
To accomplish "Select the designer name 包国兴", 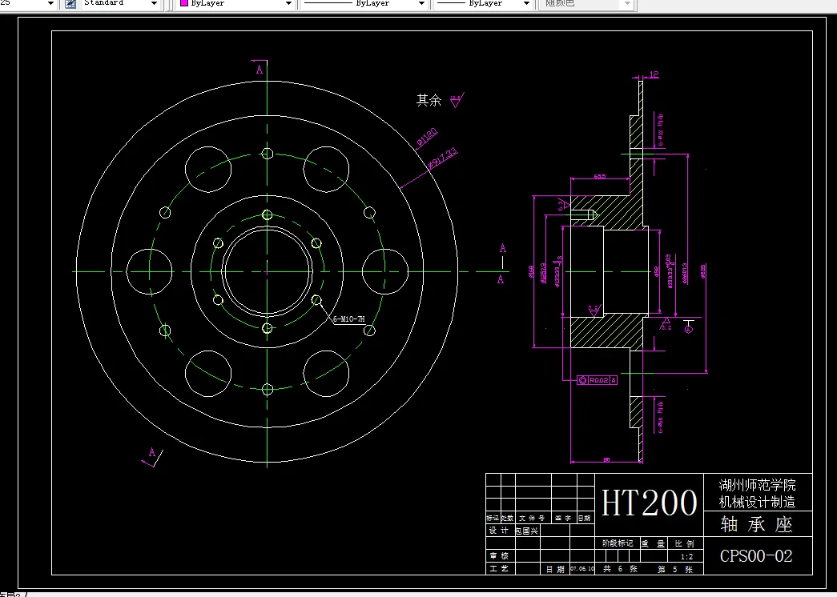I will tap(527, 531).
